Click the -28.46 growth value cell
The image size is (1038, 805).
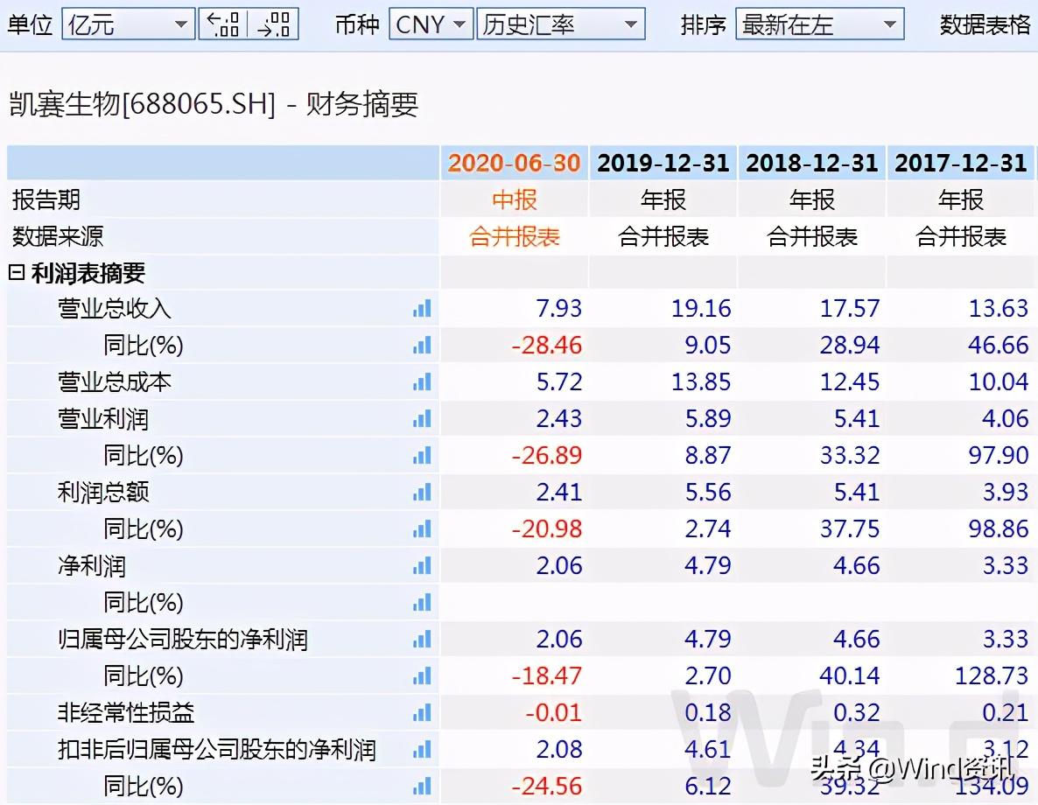click(515, 345)
